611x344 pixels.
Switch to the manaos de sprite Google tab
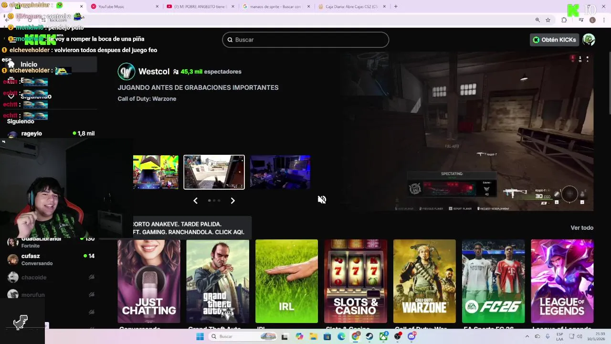point(275,7)
